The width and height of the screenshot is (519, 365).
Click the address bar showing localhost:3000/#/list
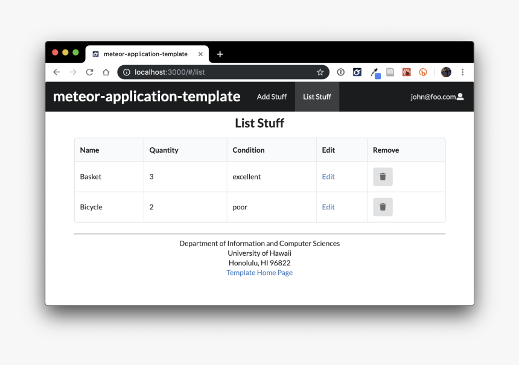coord(223,72)
